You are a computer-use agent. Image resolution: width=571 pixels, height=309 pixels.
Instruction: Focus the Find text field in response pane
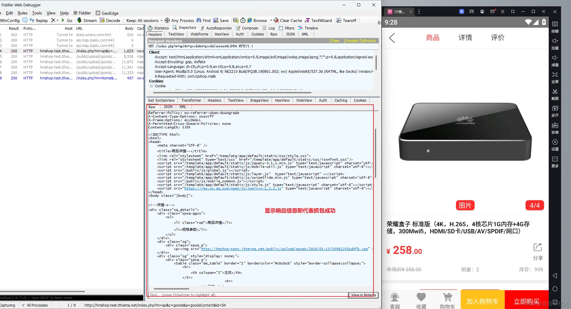point(248,295)
